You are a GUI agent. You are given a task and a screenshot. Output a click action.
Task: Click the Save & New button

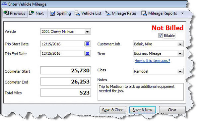[x=143, y=110]
